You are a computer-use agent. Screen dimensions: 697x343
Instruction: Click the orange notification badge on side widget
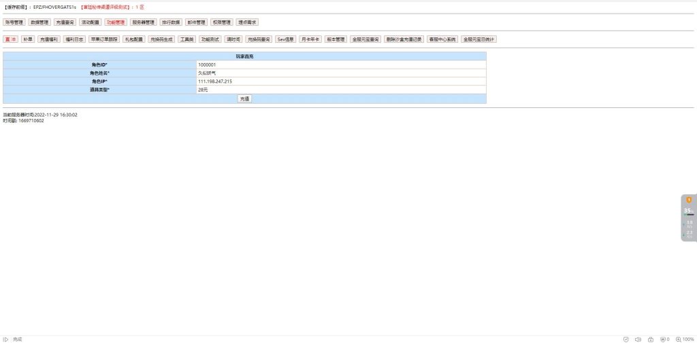point(689,200)
